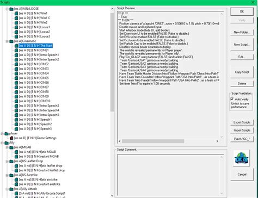
Task: Click the script tree vertical scrollbar thumb
Action: (x=112, y=62)
